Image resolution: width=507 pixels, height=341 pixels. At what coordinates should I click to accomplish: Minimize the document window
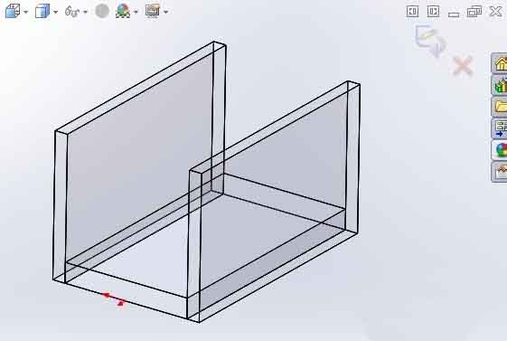pos(454,14)
